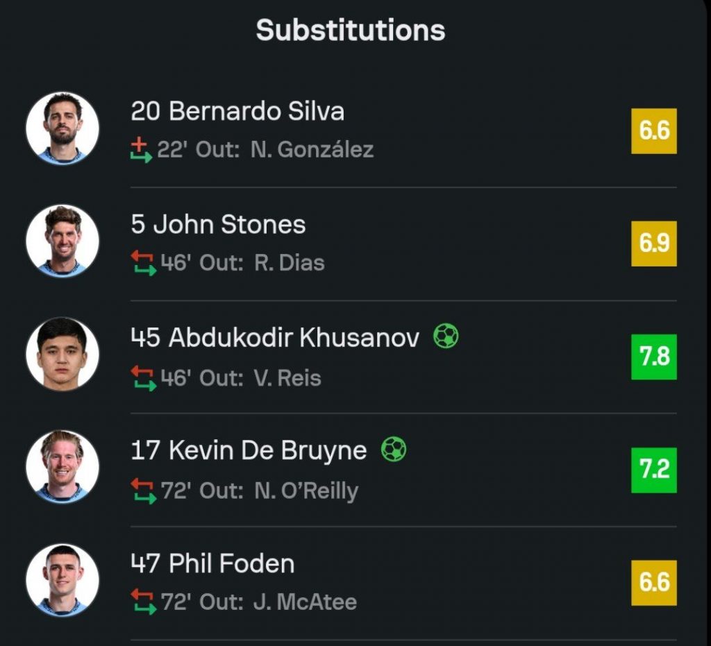Tap the green 7.2 rating badge

[653, 470]
